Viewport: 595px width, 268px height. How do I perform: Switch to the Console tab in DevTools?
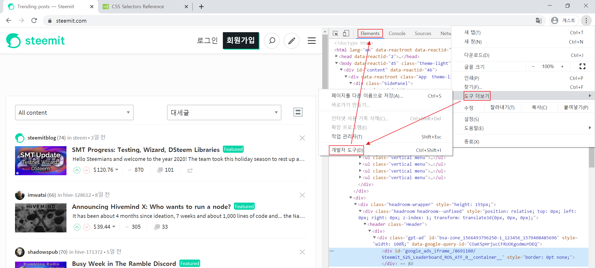397,33
